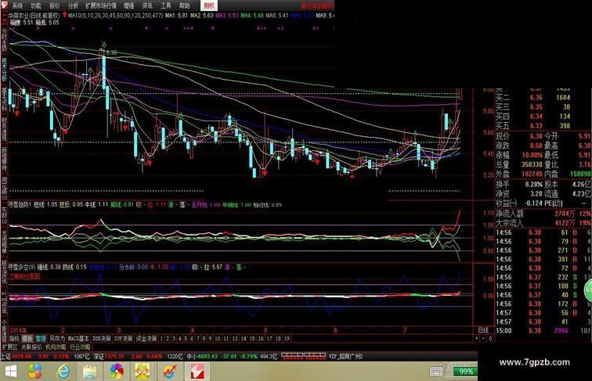The image size is (592, 381).
Task: Open the 功能 menu
Action: pyautogui.click(x=36, y=5)
